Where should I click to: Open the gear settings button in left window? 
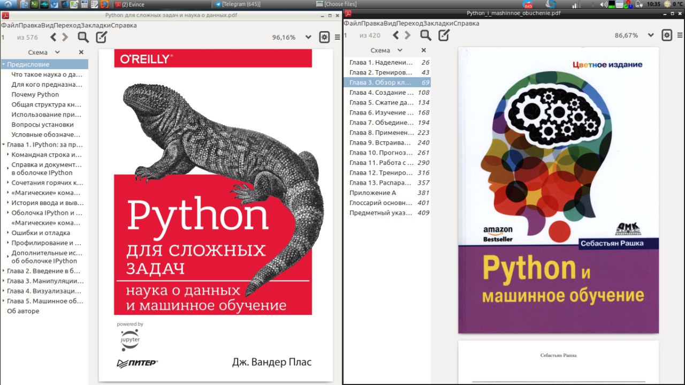[x=324, y=37]
